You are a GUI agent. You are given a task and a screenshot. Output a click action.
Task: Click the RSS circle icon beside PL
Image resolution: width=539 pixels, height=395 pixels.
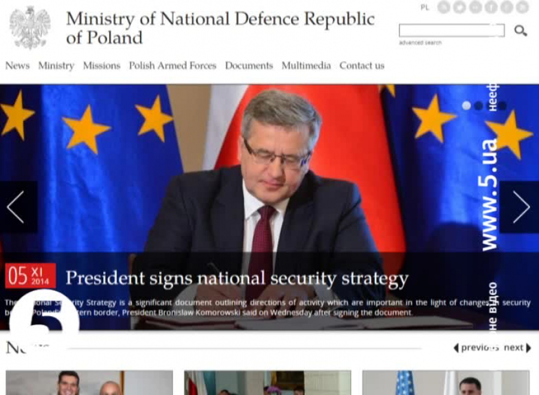[444, 7]
